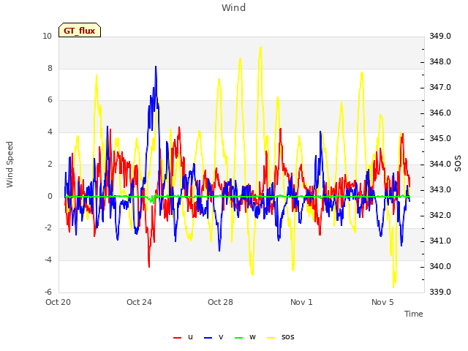Click the right-side SOS axis label
Screen dimensions: 468x351
tap(458, 164)
